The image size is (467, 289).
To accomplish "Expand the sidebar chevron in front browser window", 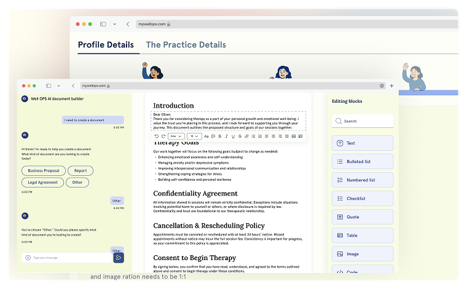I will point(58,85).
